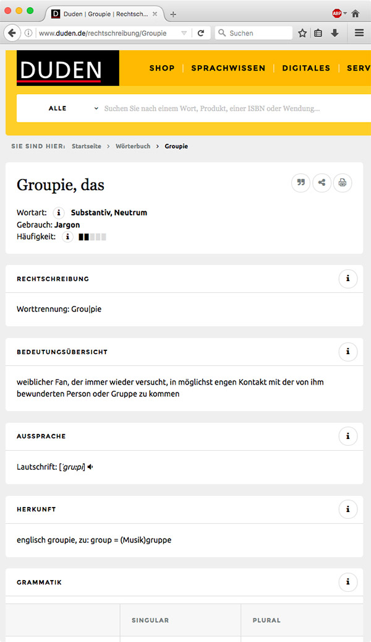Viewport: 371px width, 642px height.
Task: Open address bar history dropdown arrow
Action: pyautogui.click(x=184, y=33)
